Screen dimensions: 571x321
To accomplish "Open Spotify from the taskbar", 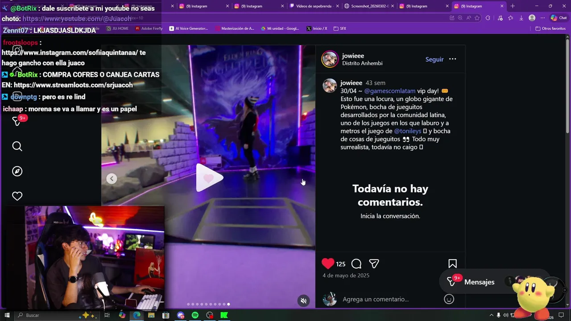I will click(x=195, y=315).
